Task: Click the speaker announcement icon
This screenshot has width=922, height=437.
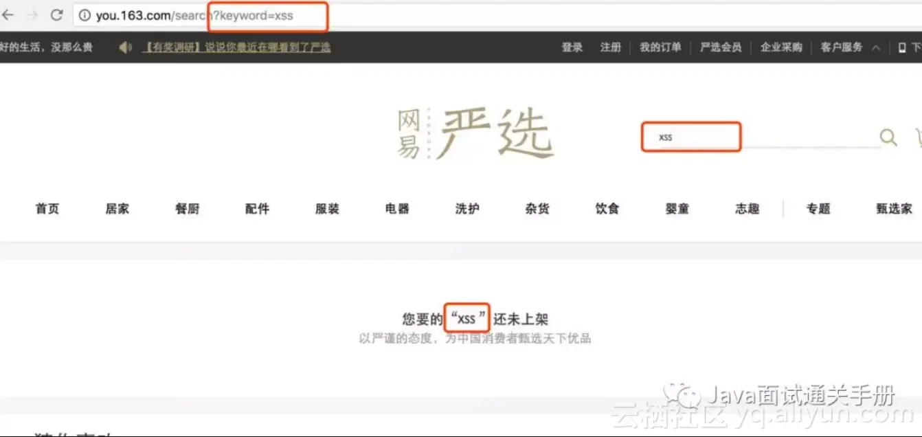Action: click(x=125, y=47)
